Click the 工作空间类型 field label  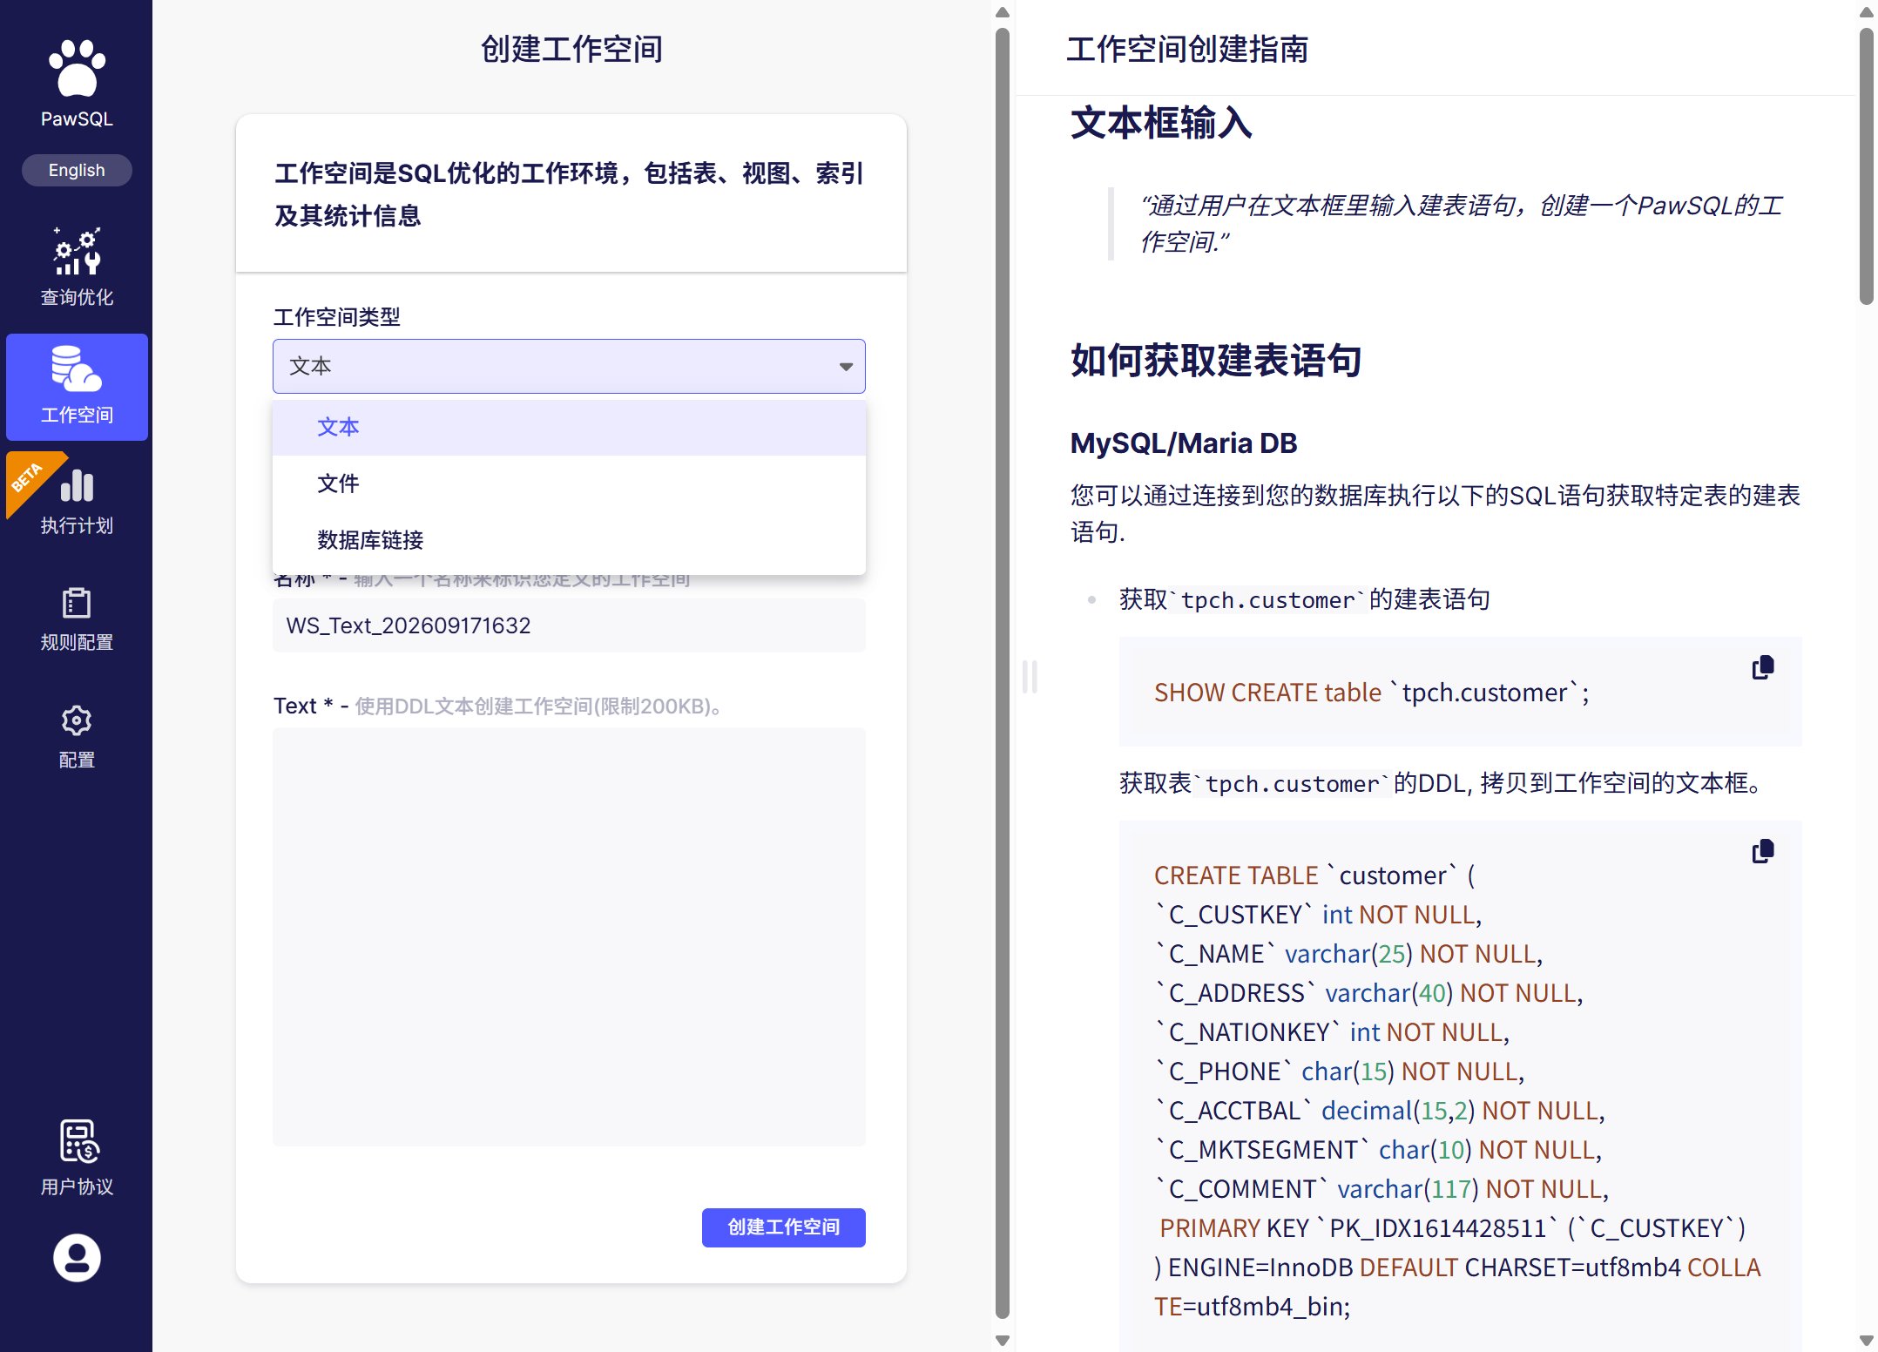point(336,317)
